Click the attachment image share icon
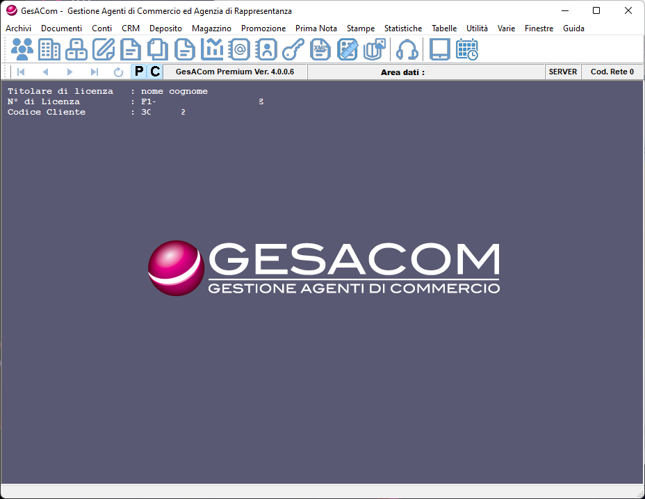Viewport: 645px width, 499px height. coord(375,49)
